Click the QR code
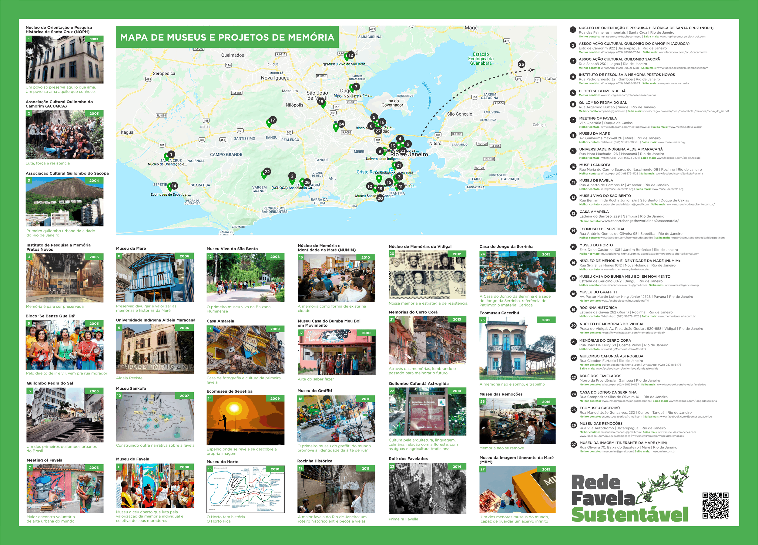 pos(715,505)
